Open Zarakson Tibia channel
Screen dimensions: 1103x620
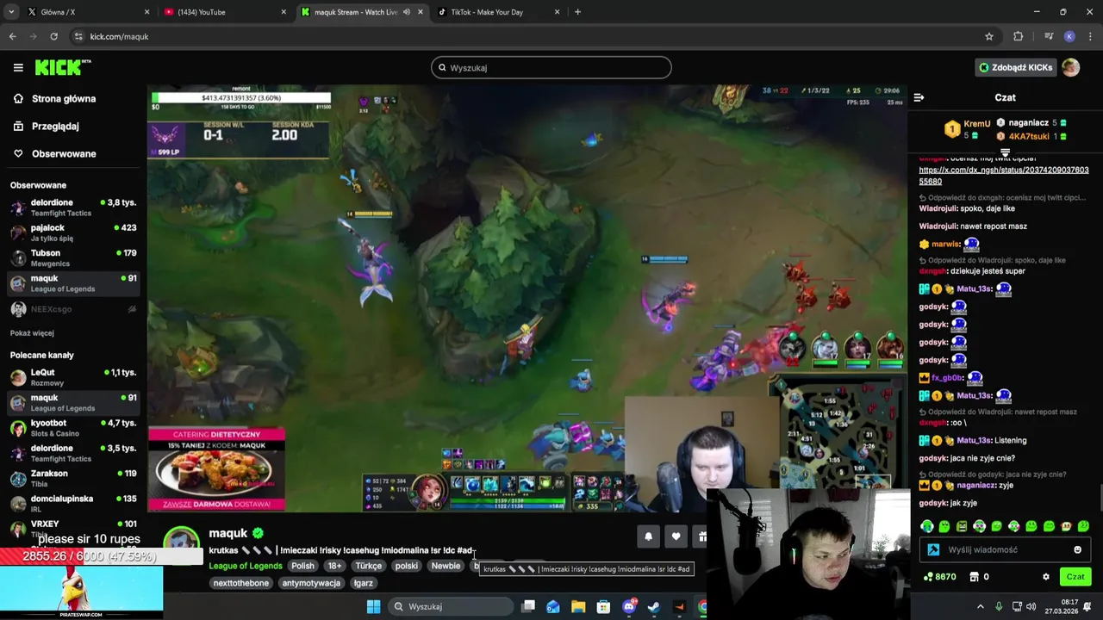tap(73, 478)
